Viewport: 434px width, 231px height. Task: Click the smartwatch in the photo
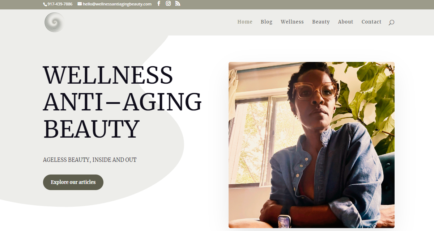(x=284, y=221)
